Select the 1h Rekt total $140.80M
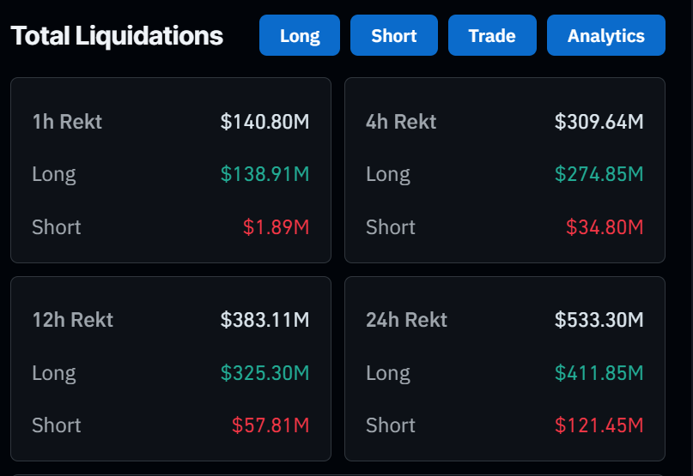The image size is (693, 476). pyautogui.click(x=264, y=122)
